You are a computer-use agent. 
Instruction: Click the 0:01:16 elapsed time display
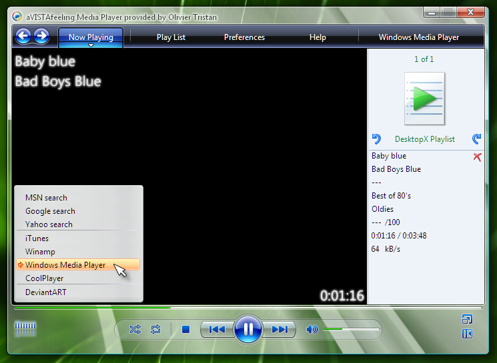tap(342, 296)
